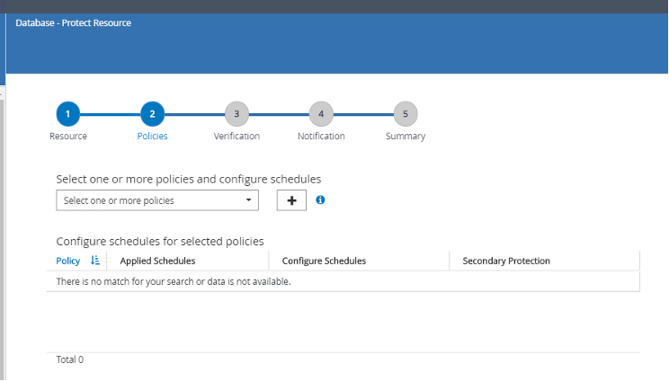The image size is (669, 381).
Task: Open the Verification step label
Action: 236,137
